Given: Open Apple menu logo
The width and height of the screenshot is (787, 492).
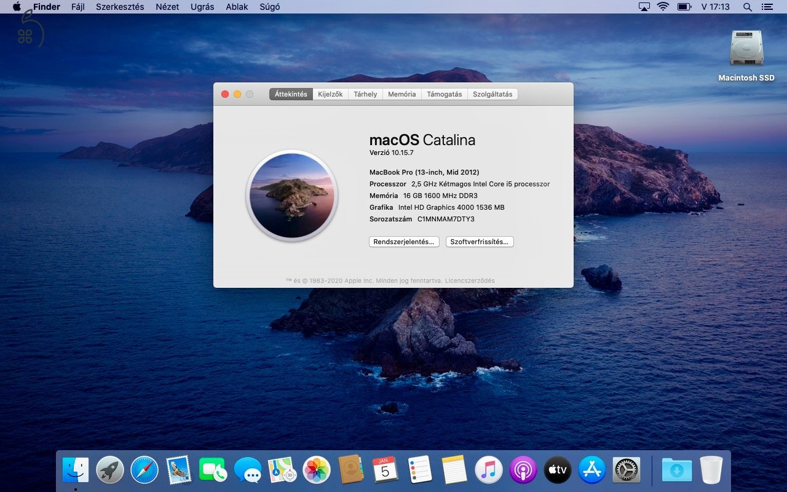Looking at the screenshot, I should click(17, 7).
